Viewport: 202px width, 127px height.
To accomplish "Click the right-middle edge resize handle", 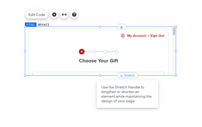I will coord(176,51).
